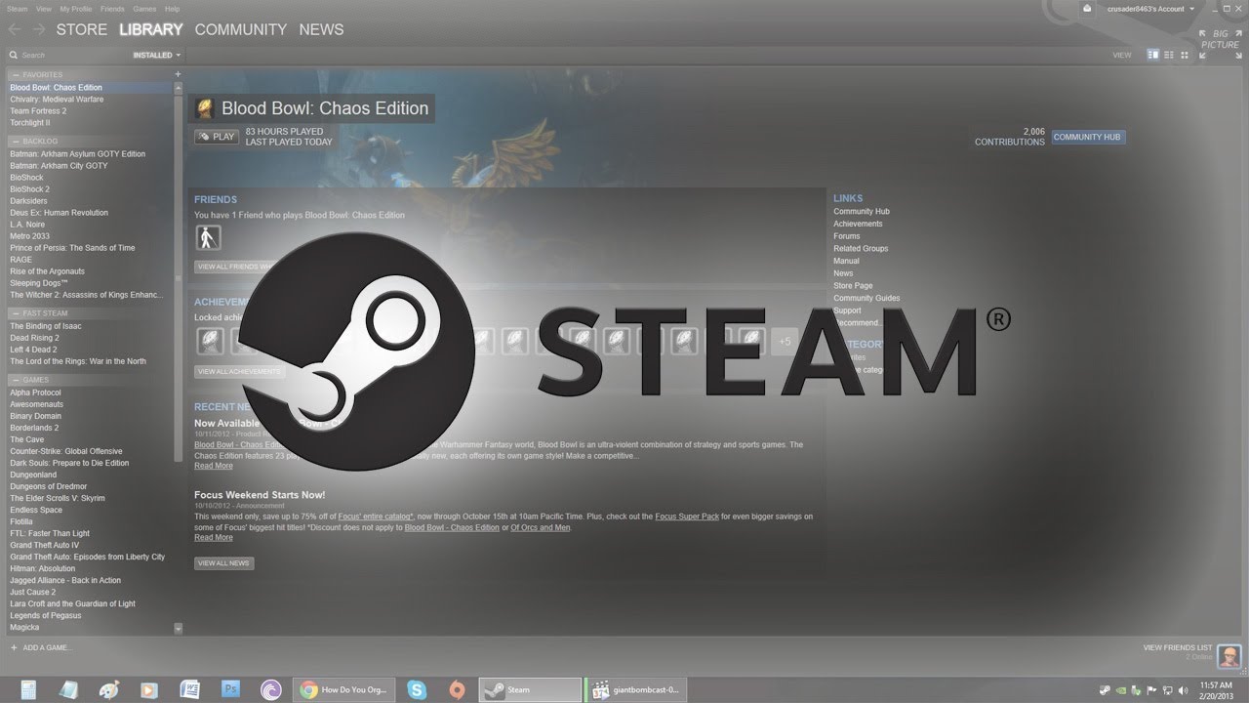Switch to the News tab

click(x=321, y=29)
